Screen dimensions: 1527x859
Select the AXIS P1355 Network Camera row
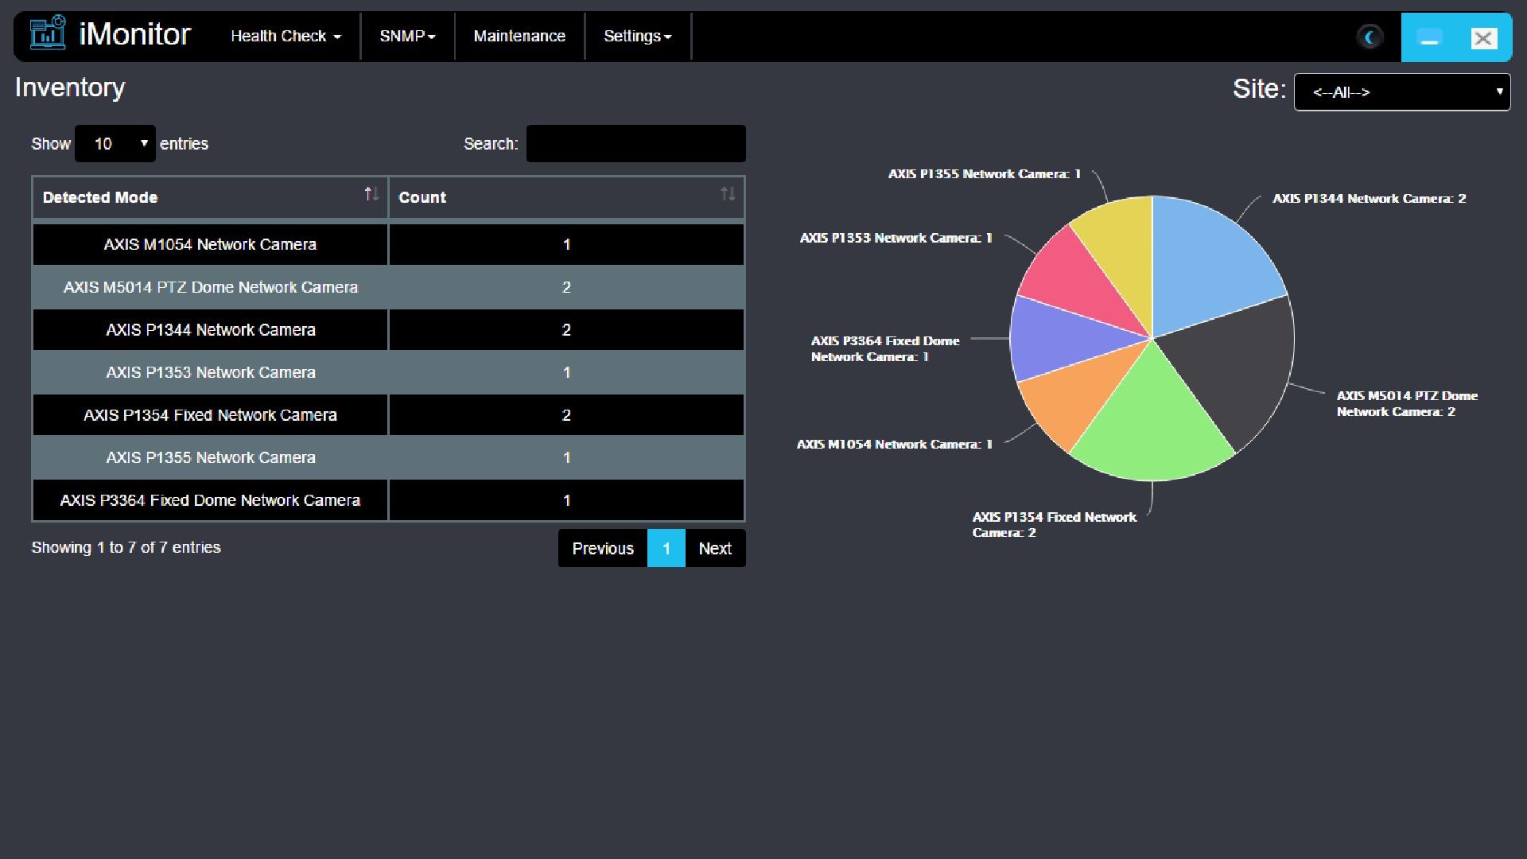click(x=388, y=457)
